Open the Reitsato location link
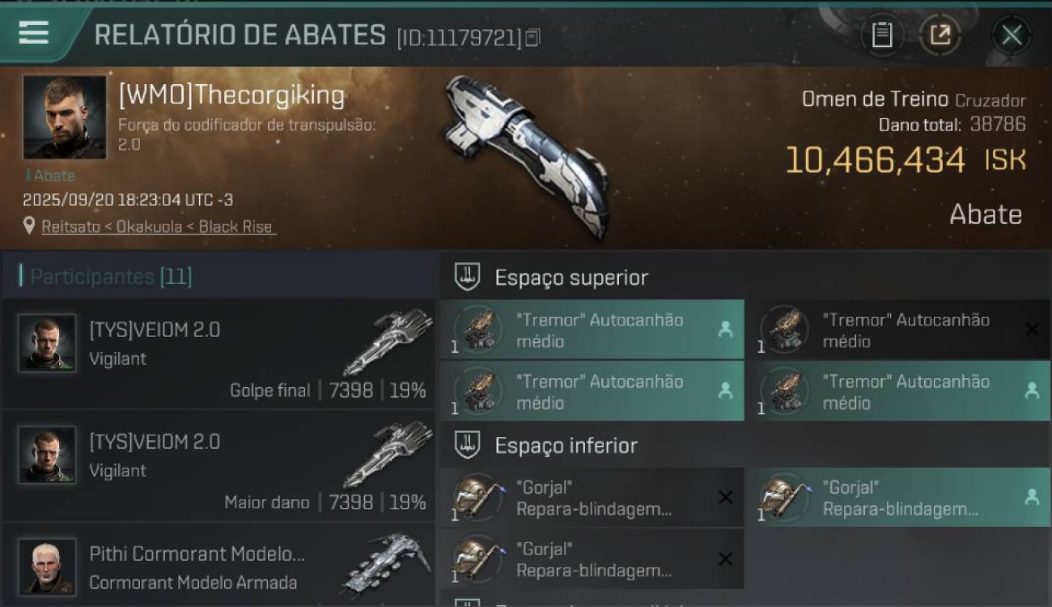 coord(159,227)
